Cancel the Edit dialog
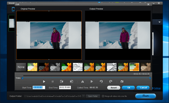 pos(143,88)
